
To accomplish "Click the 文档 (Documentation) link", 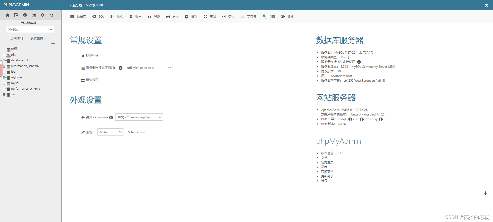I will pyautogui.click(x=324, y=158).
